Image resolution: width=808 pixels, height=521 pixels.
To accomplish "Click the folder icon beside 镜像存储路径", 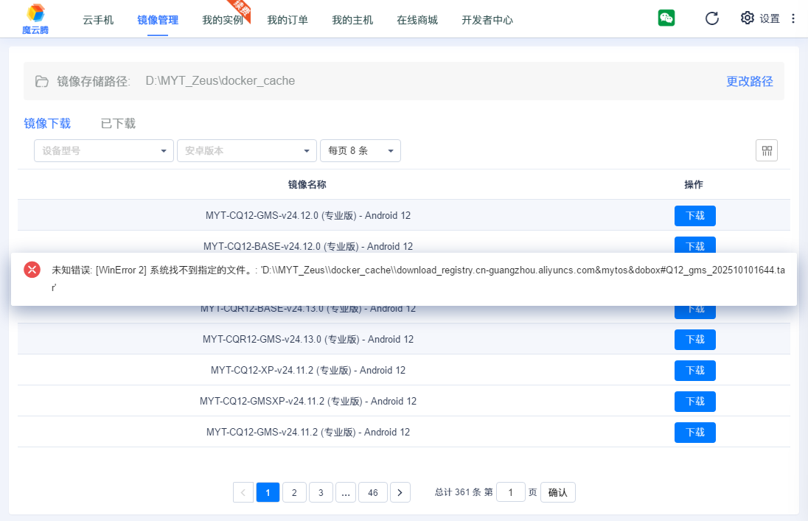I will pyautogui.click(x=42, y=81).
